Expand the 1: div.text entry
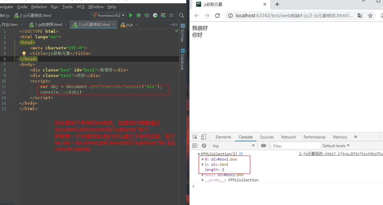 [203, 164]
